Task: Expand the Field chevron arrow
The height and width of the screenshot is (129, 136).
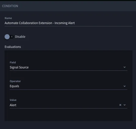Action: [x=125, y=67]
